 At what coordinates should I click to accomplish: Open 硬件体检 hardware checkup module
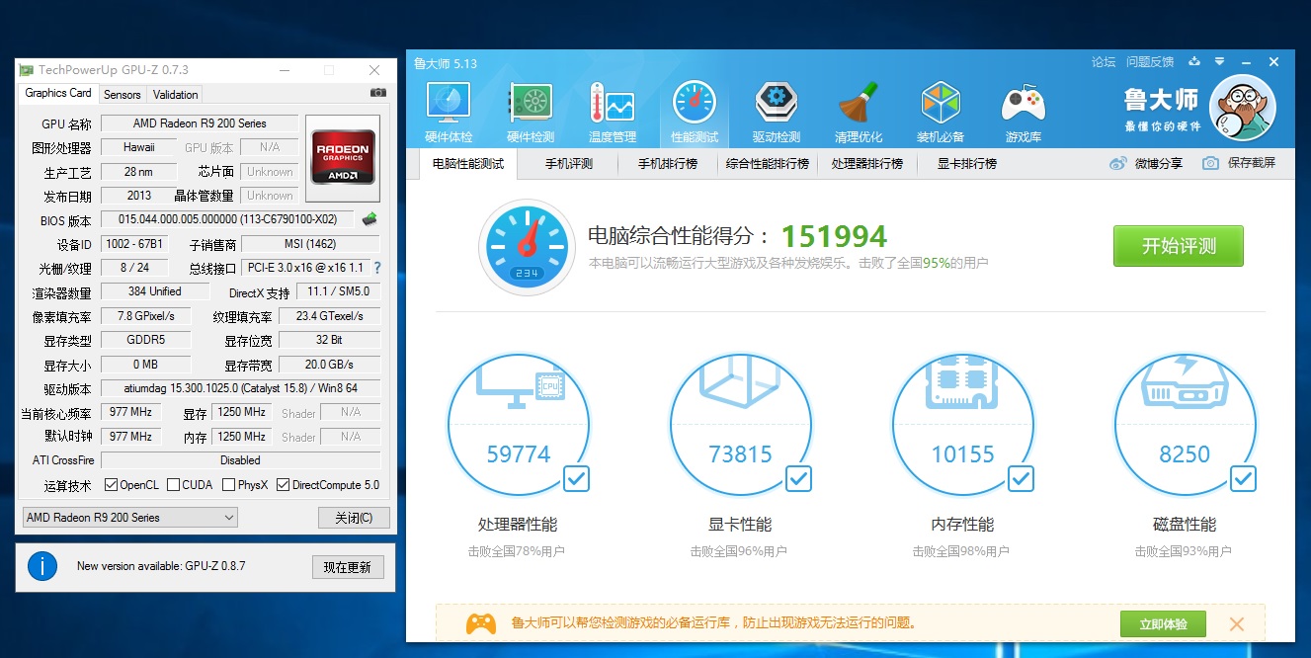point(449,113)
